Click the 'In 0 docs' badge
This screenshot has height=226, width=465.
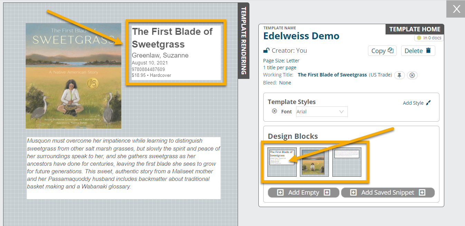(x=429, y=38)
